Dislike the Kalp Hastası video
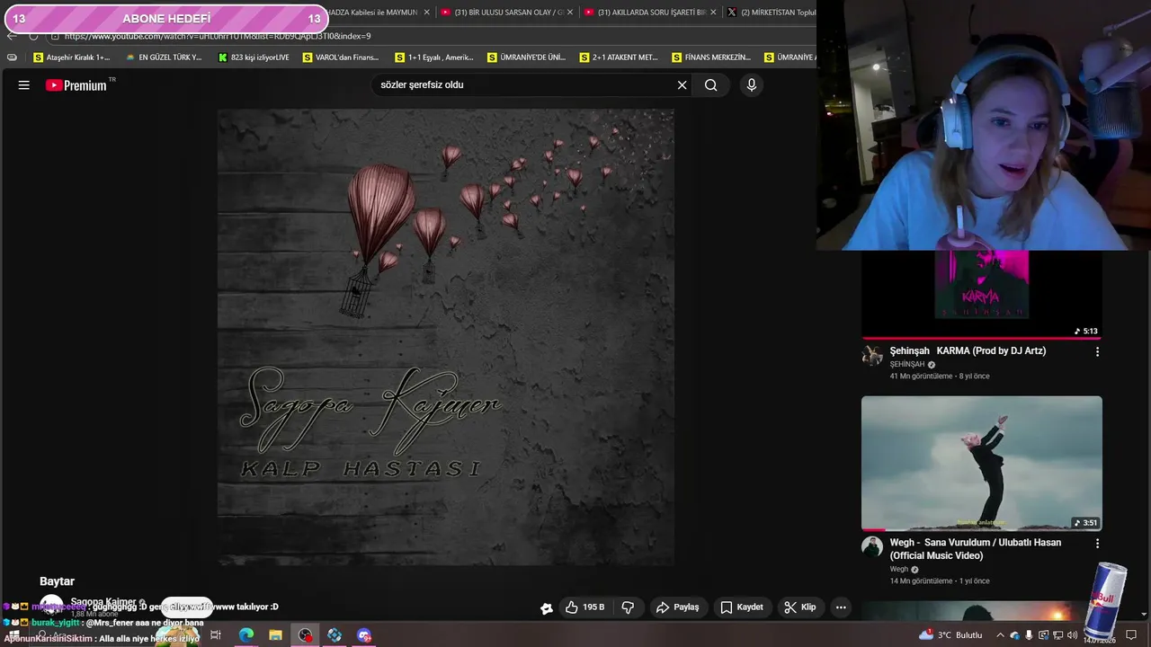Image resolution: width=1151 pixels, height=647 pixels. click(628, 607)
